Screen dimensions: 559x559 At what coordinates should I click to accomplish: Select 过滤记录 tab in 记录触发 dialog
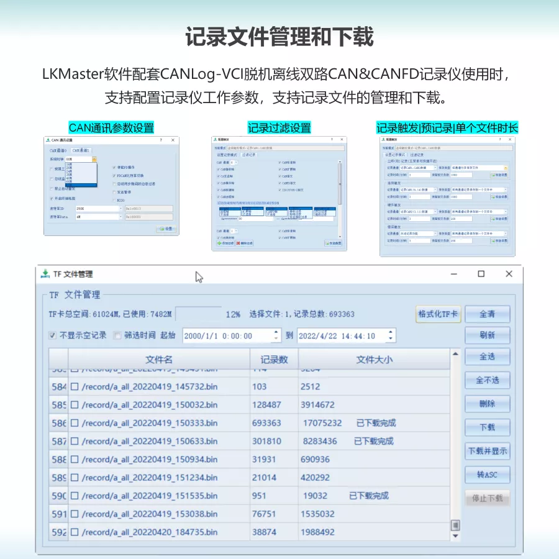[x=417, y=155]
